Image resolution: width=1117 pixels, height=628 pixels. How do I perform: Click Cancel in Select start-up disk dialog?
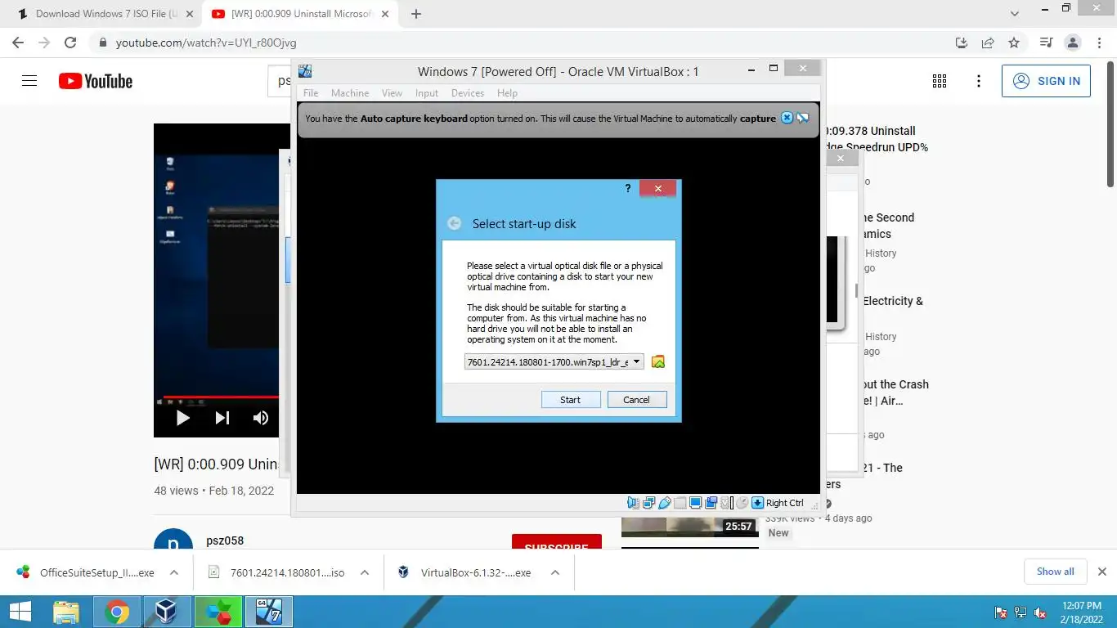click(x=636, y=400)
